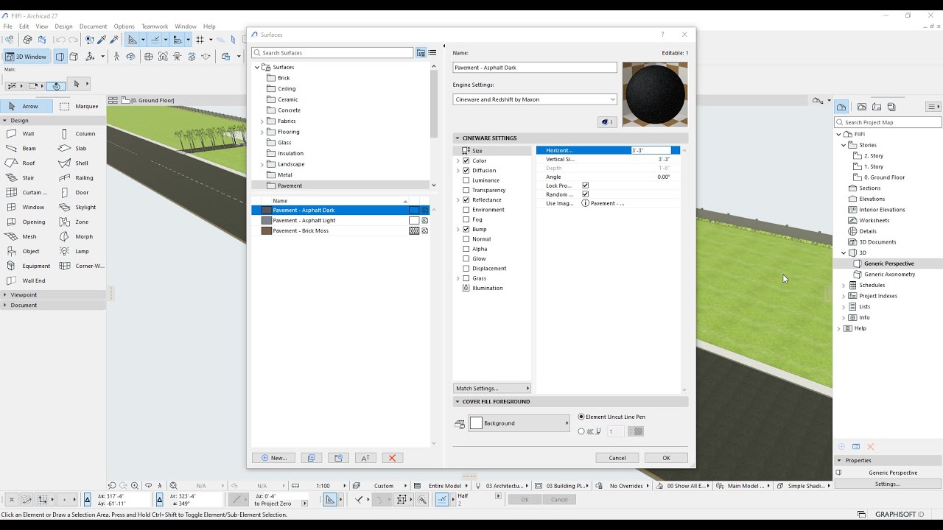The height and width of the screenshot is (530, 943).
Task: Click the rename surface icon button
Action: pos(365,458)
